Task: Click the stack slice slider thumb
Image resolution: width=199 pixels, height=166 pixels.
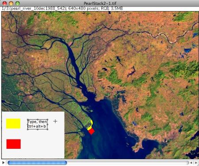Action: 37,162
